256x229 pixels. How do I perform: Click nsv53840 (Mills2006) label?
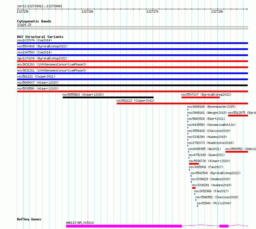[x=214, y=203]
